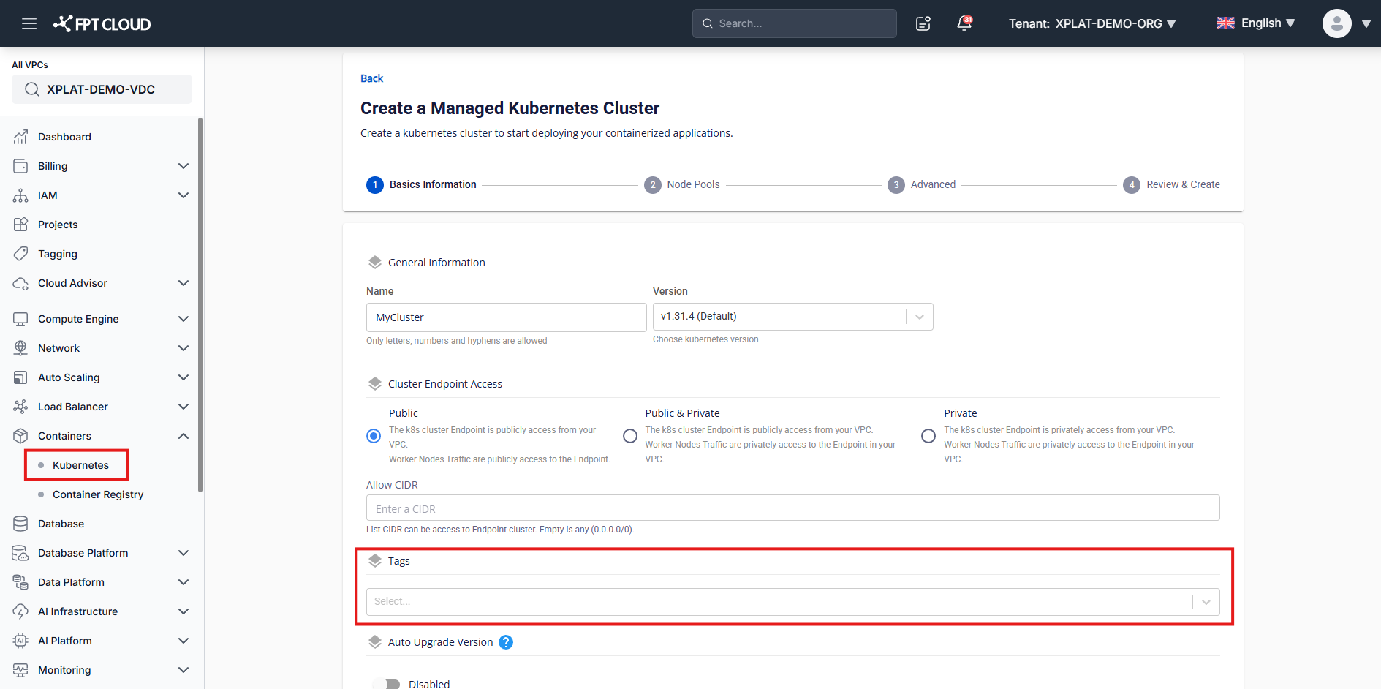
Task: Click the user avatar icon
Action: click(1336, 23)
